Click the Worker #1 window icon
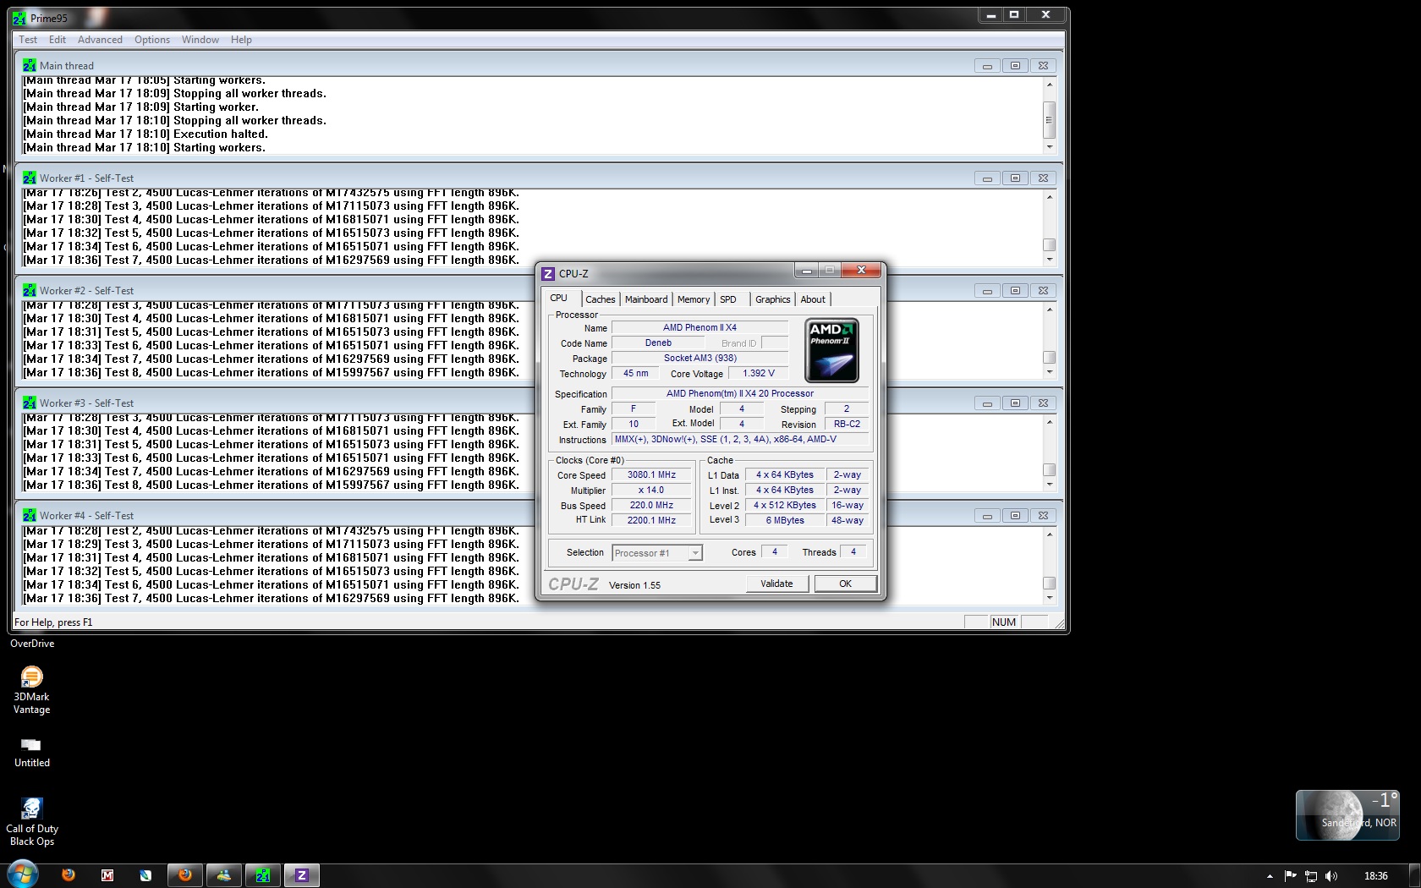 (x=30, y=178)
